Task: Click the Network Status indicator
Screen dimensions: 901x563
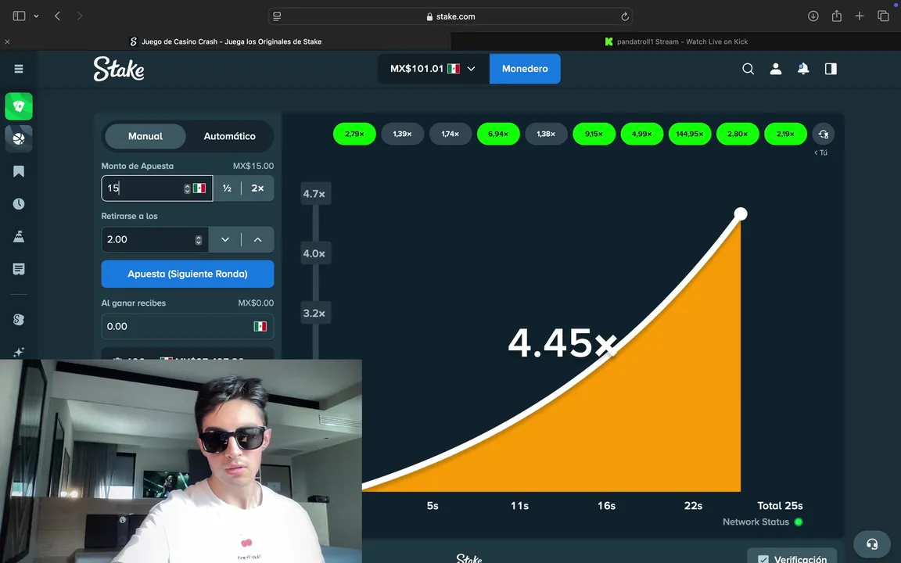Action: 763,522
